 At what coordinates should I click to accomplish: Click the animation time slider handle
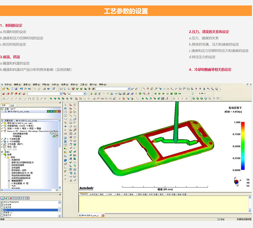pos(192,94)
